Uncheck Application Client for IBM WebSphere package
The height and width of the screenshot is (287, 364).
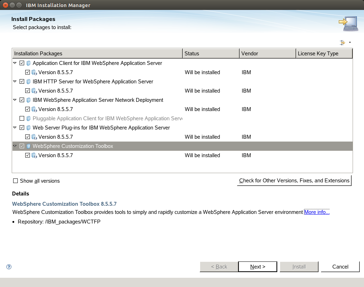pyautogui.click(x=22, y=63)
